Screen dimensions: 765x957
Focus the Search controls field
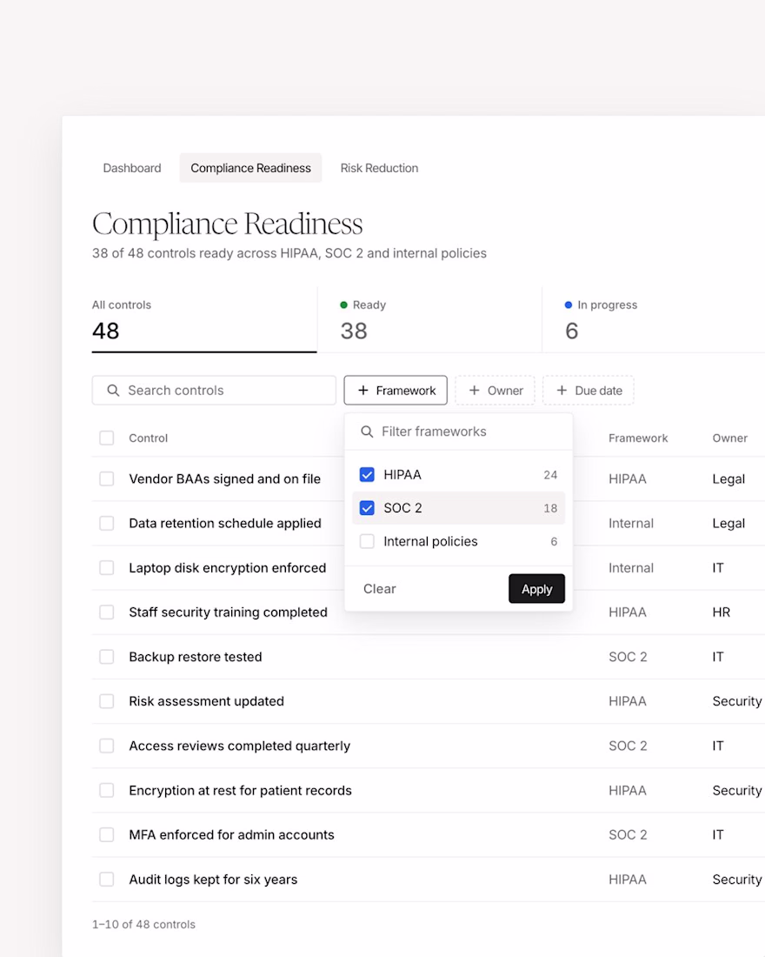[214, 390]
